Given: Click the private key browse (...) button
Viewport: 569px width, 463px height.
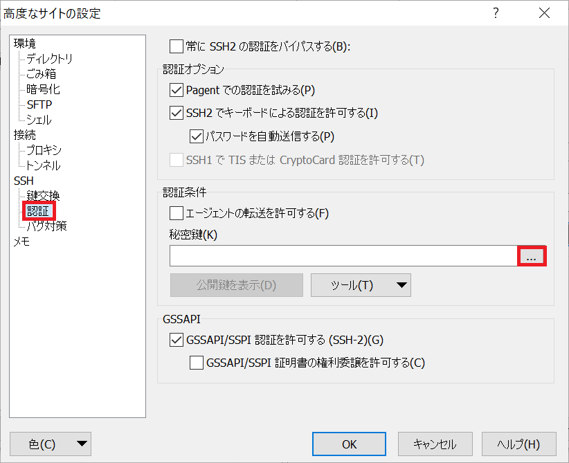Looking at the screenshot, I should coord(532,256).
